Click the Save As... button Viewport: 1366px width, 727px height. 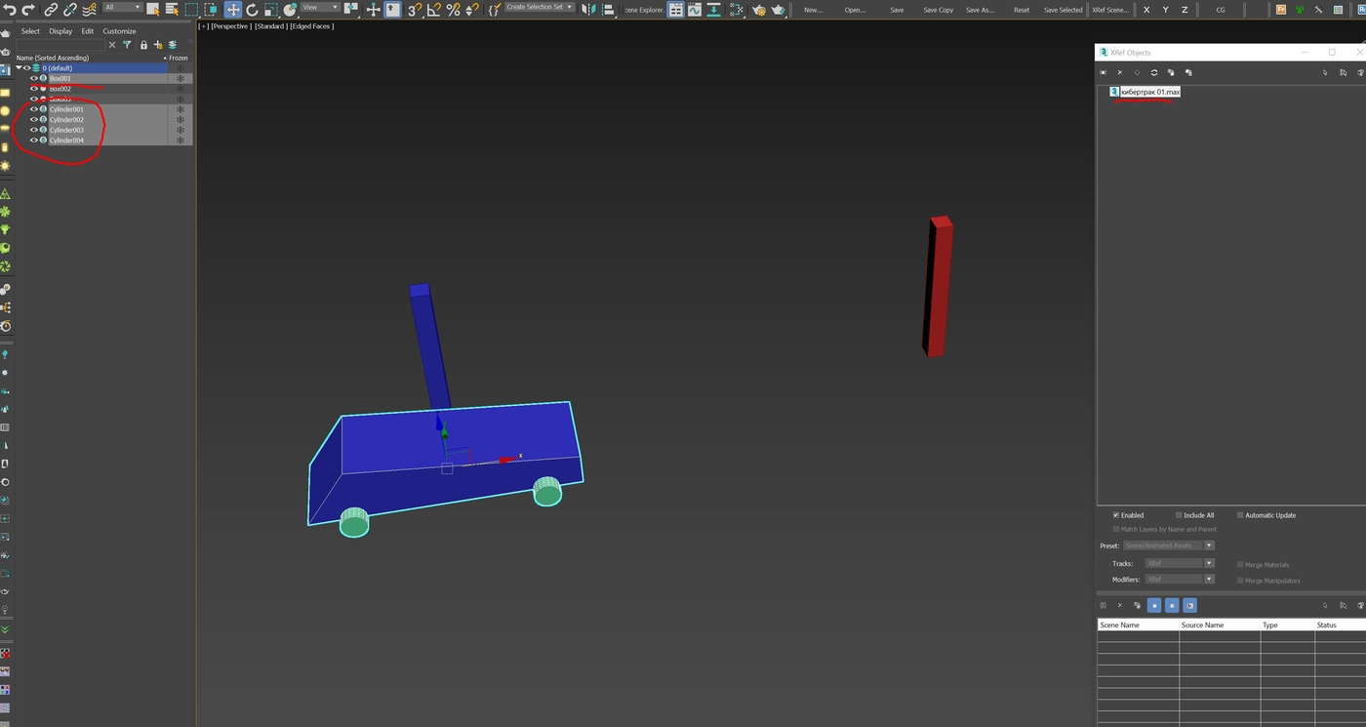[x=980, y=10]
